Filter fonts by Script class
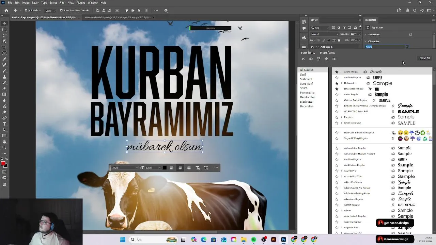This screenshot has width=436, height=245. (303, 88)
